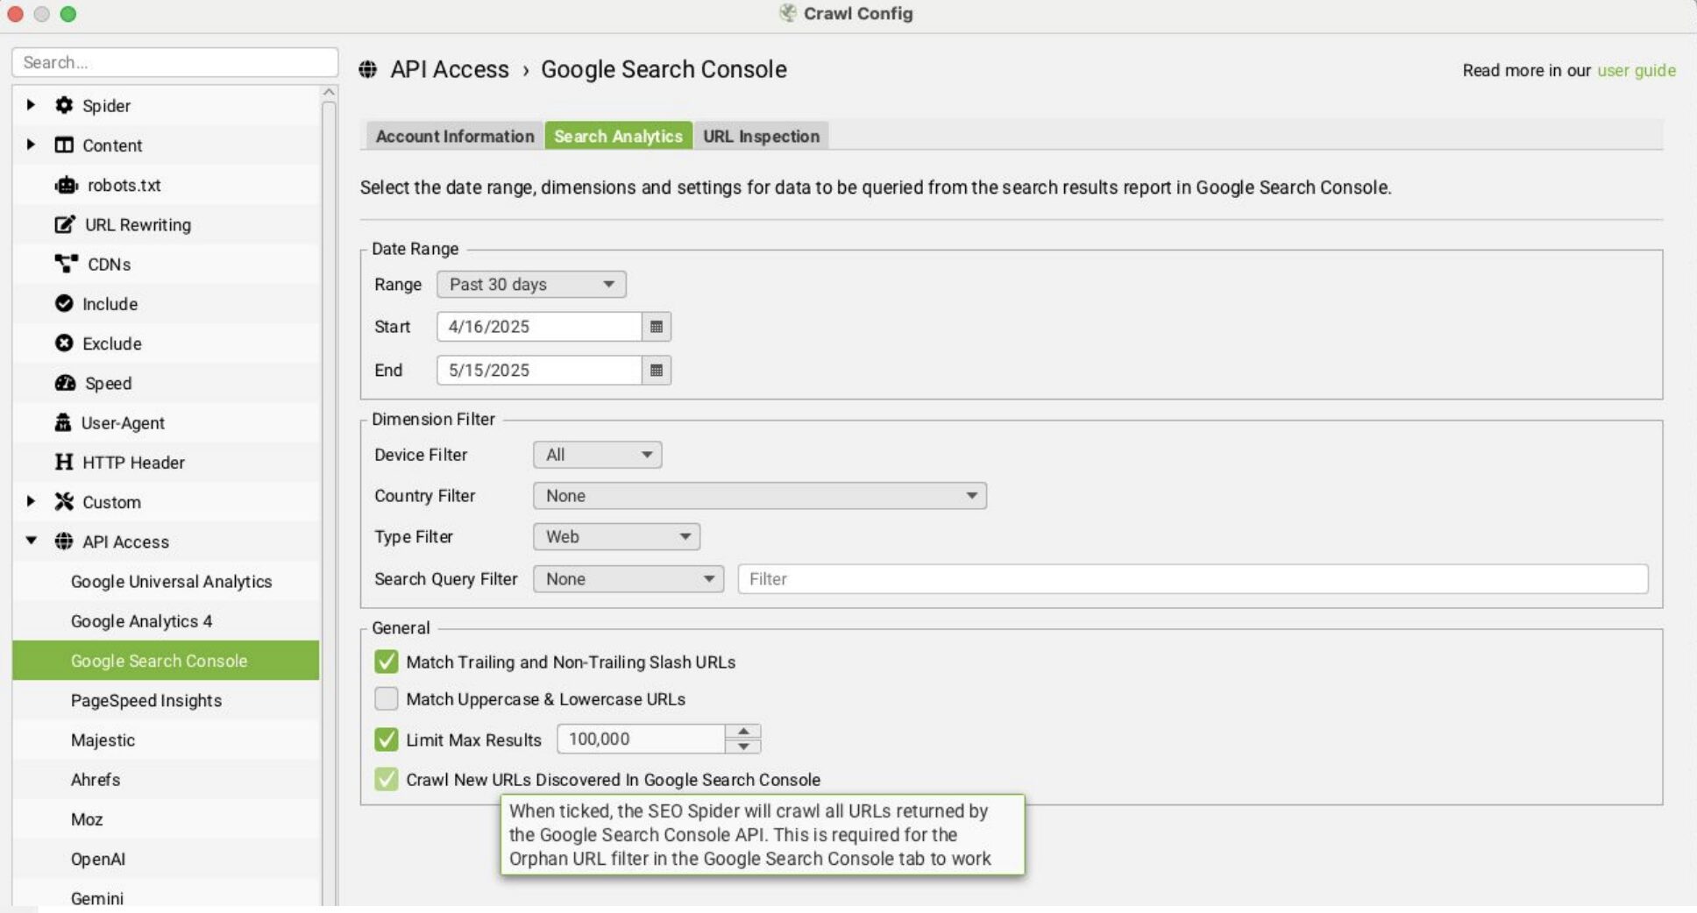Expand the Custom tree section

click(x=31, y=501)
